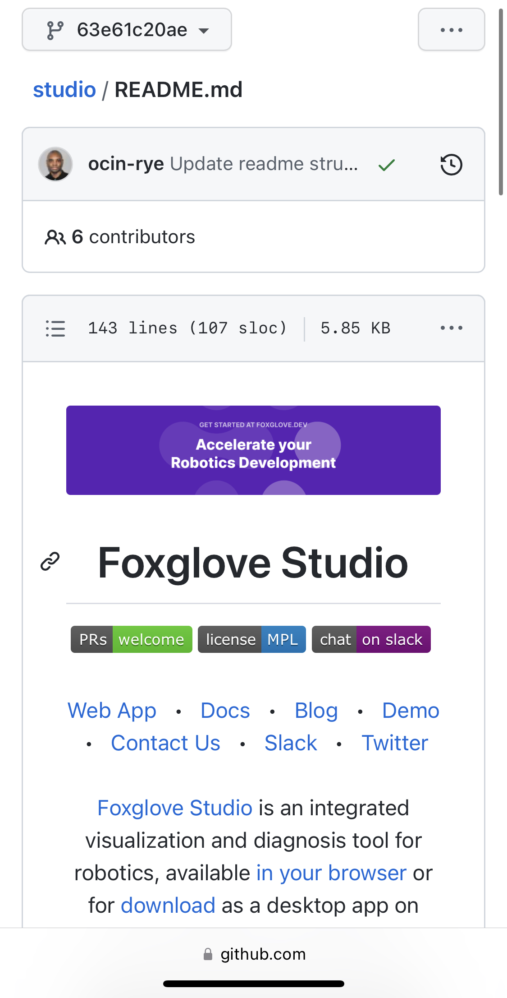Screen dimensions: 507x998
Task: Click the '5.85 KB' file size
Action: 356,328
